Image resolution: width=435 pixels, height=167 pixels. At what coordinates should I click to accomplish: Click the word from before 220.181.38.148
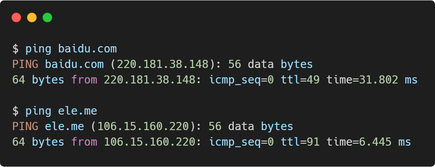click(x=84, y=80)
